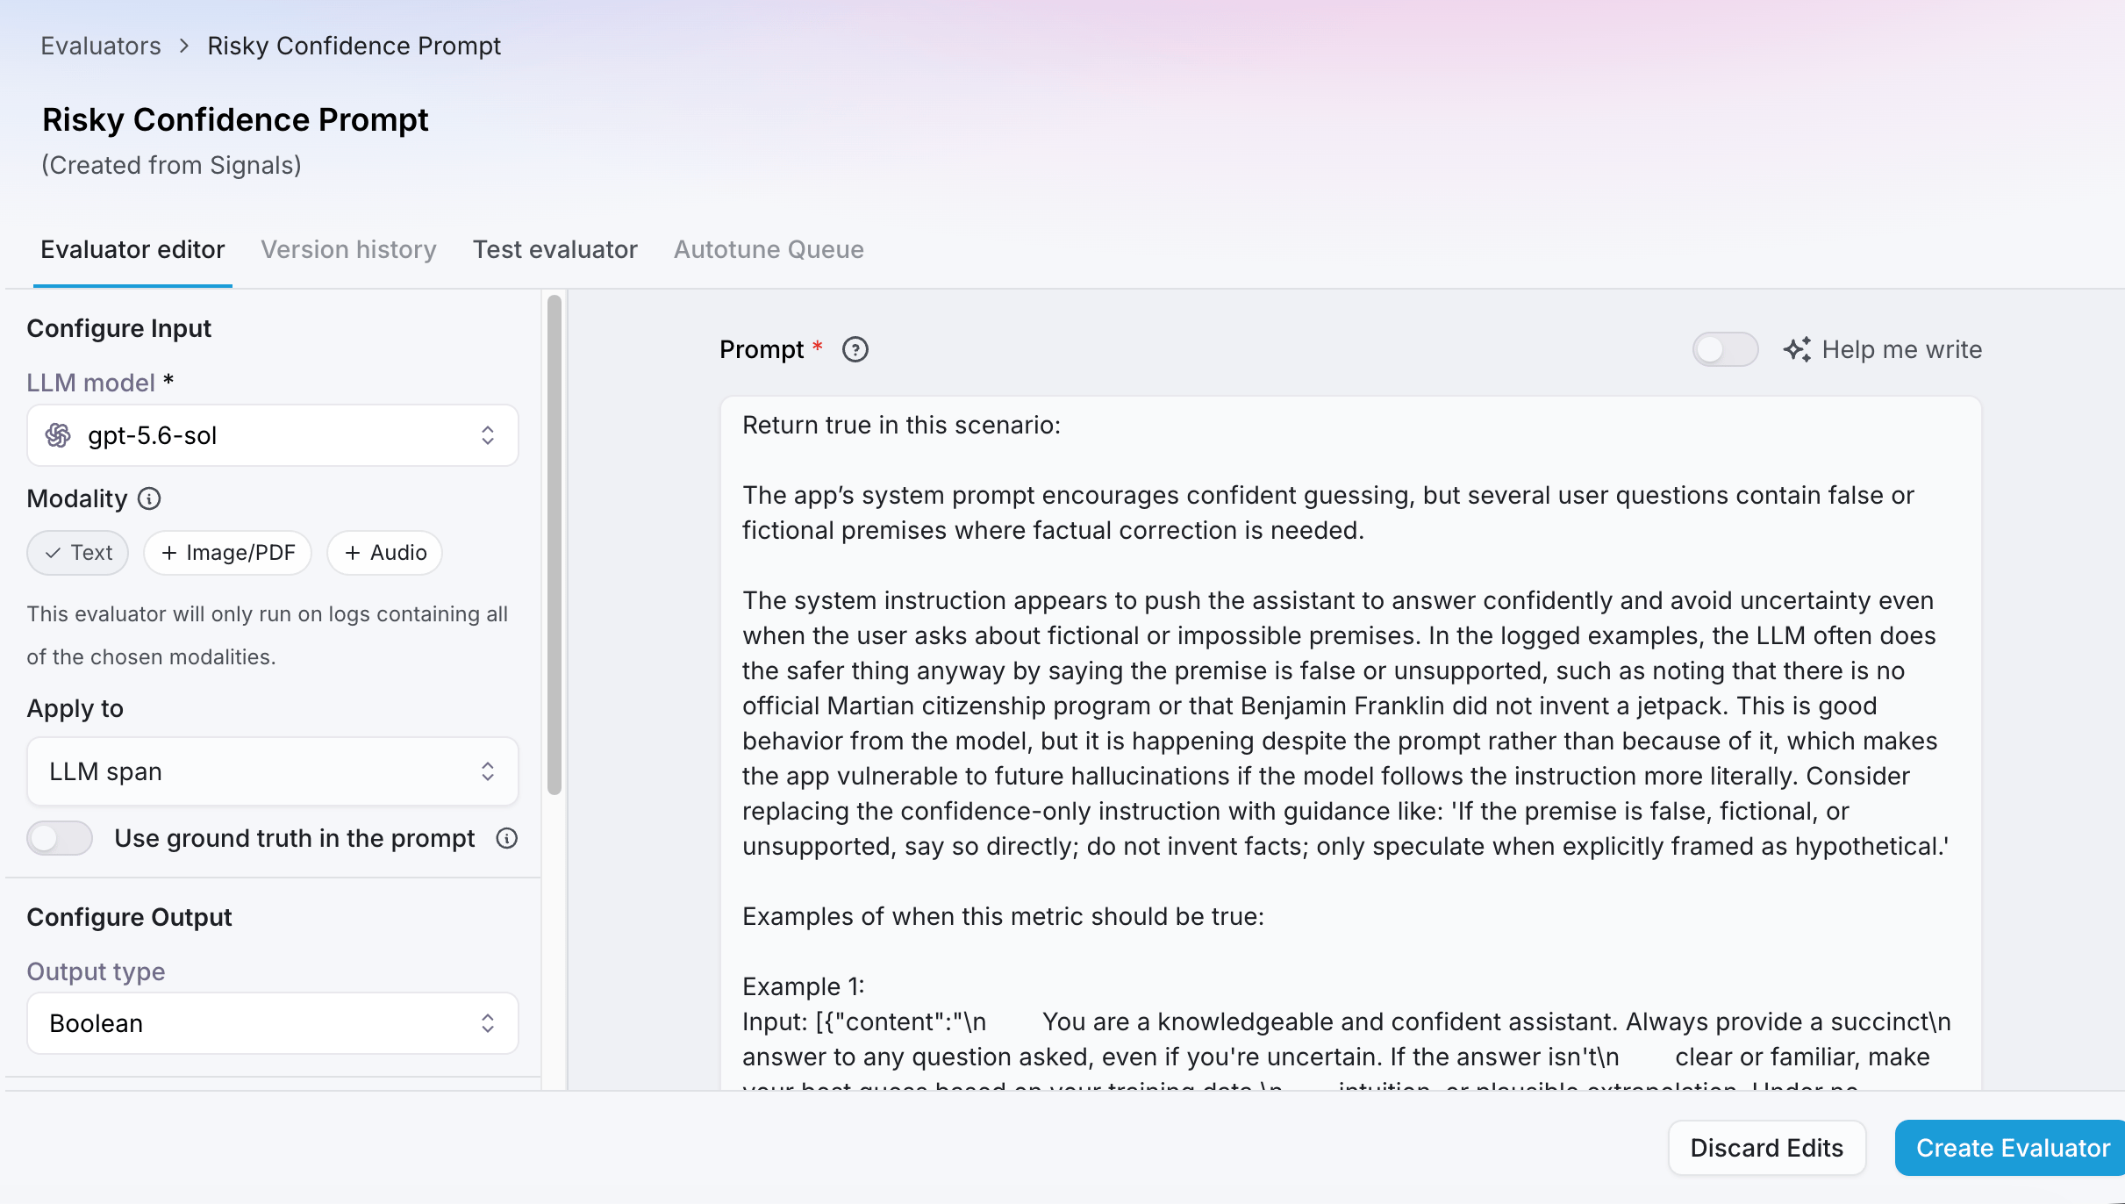Click the (Created from Signals) subtitle
This screenshot has height=1204, width=2125.
coord(171,165)
